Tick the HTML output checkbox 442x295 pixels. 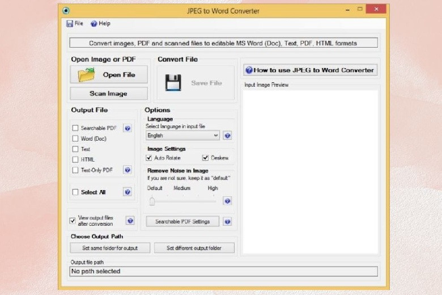coord(75,159)
